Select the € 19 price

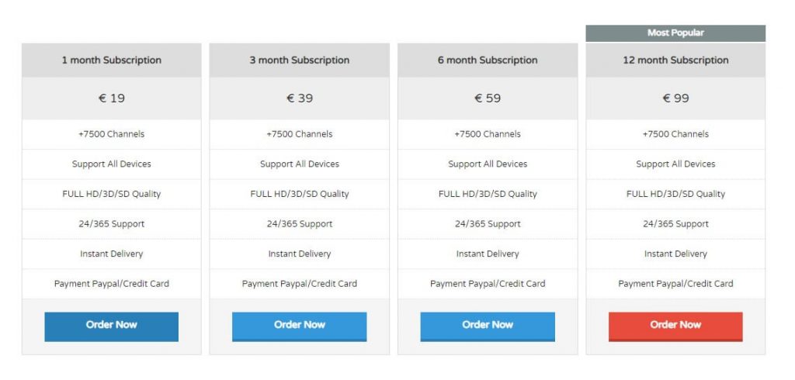pos(112,98)
